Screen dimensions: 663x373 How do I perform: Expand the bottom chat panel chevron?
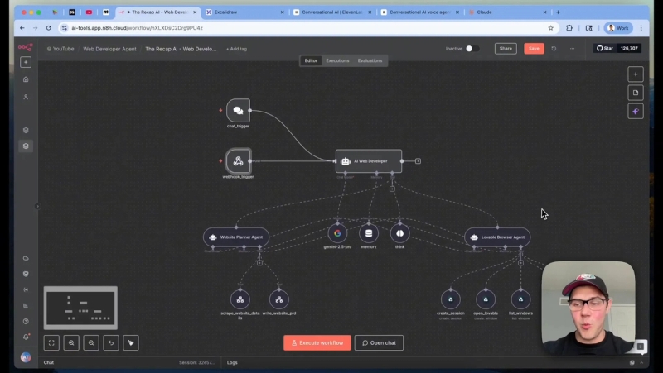coord(641,362)
